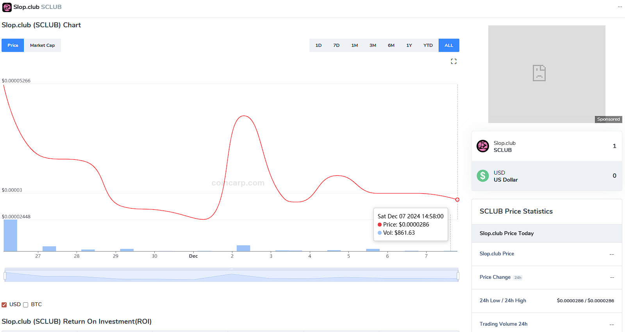
Task: Click the sponsored advertisement placeholder
Action: (547, 74)
